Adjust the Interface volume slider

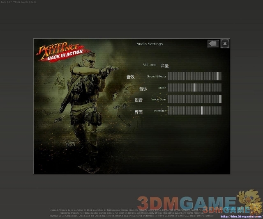point(194,110)
